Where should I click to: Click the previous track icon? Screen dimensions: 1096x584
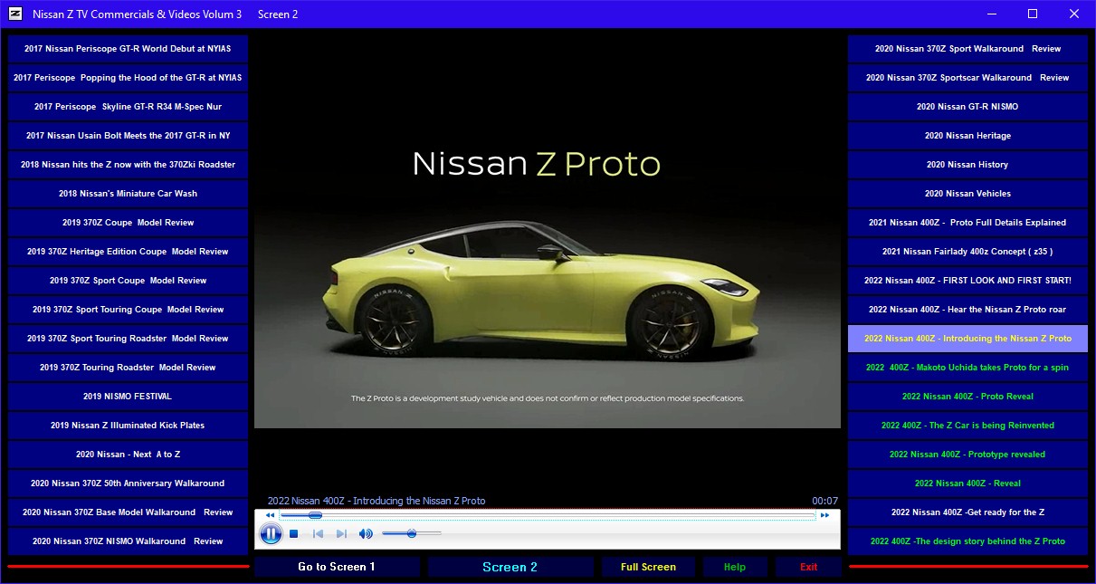pos(318,534)
